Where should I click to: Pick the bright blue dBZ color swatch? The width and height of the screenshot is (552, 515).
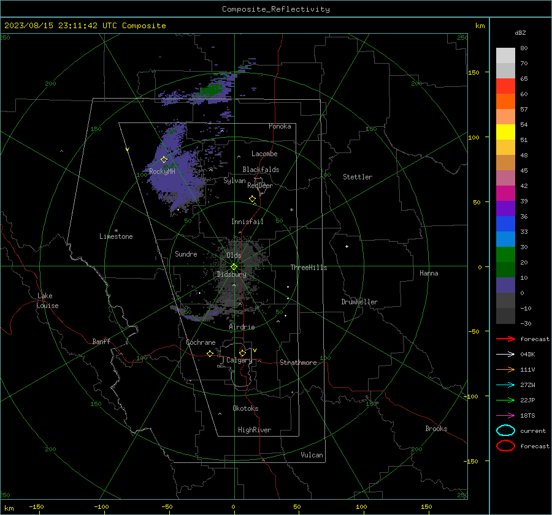coord(505,224)
